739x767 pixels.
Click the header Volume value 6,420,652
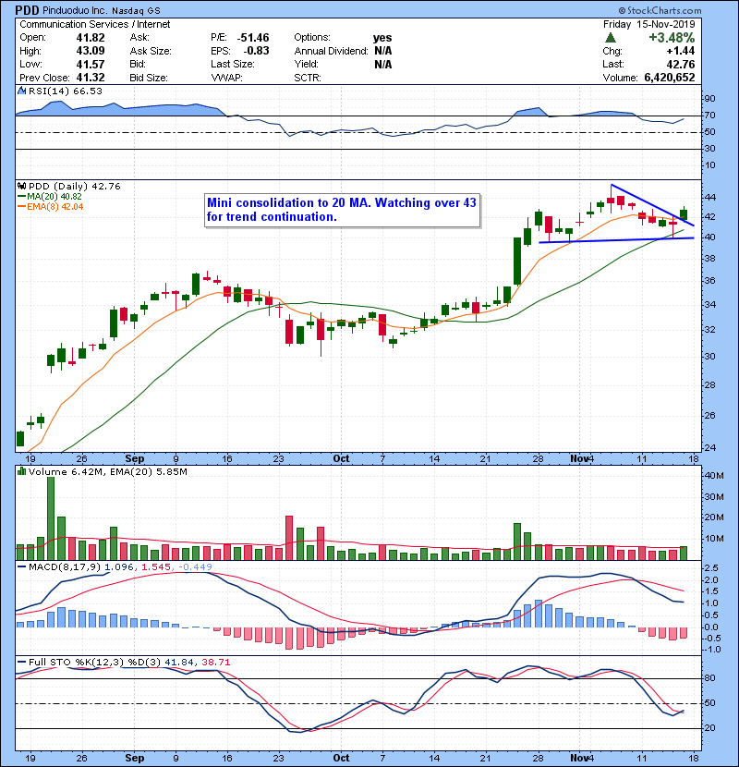pos(670,78)
